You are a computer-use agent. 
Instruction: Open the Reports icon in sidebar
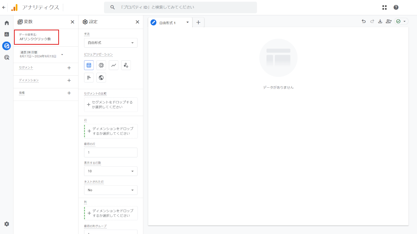[7, 34]
